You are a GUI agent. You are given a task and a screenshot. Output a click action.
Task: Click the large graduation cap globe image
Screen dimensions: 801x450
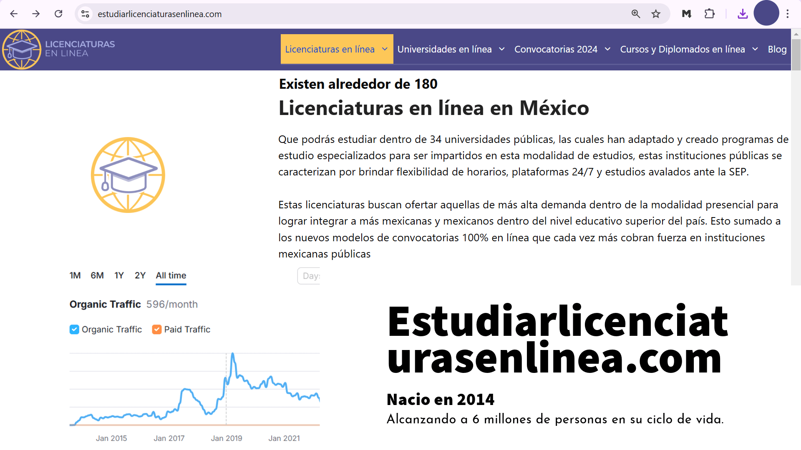click(128, 175)
